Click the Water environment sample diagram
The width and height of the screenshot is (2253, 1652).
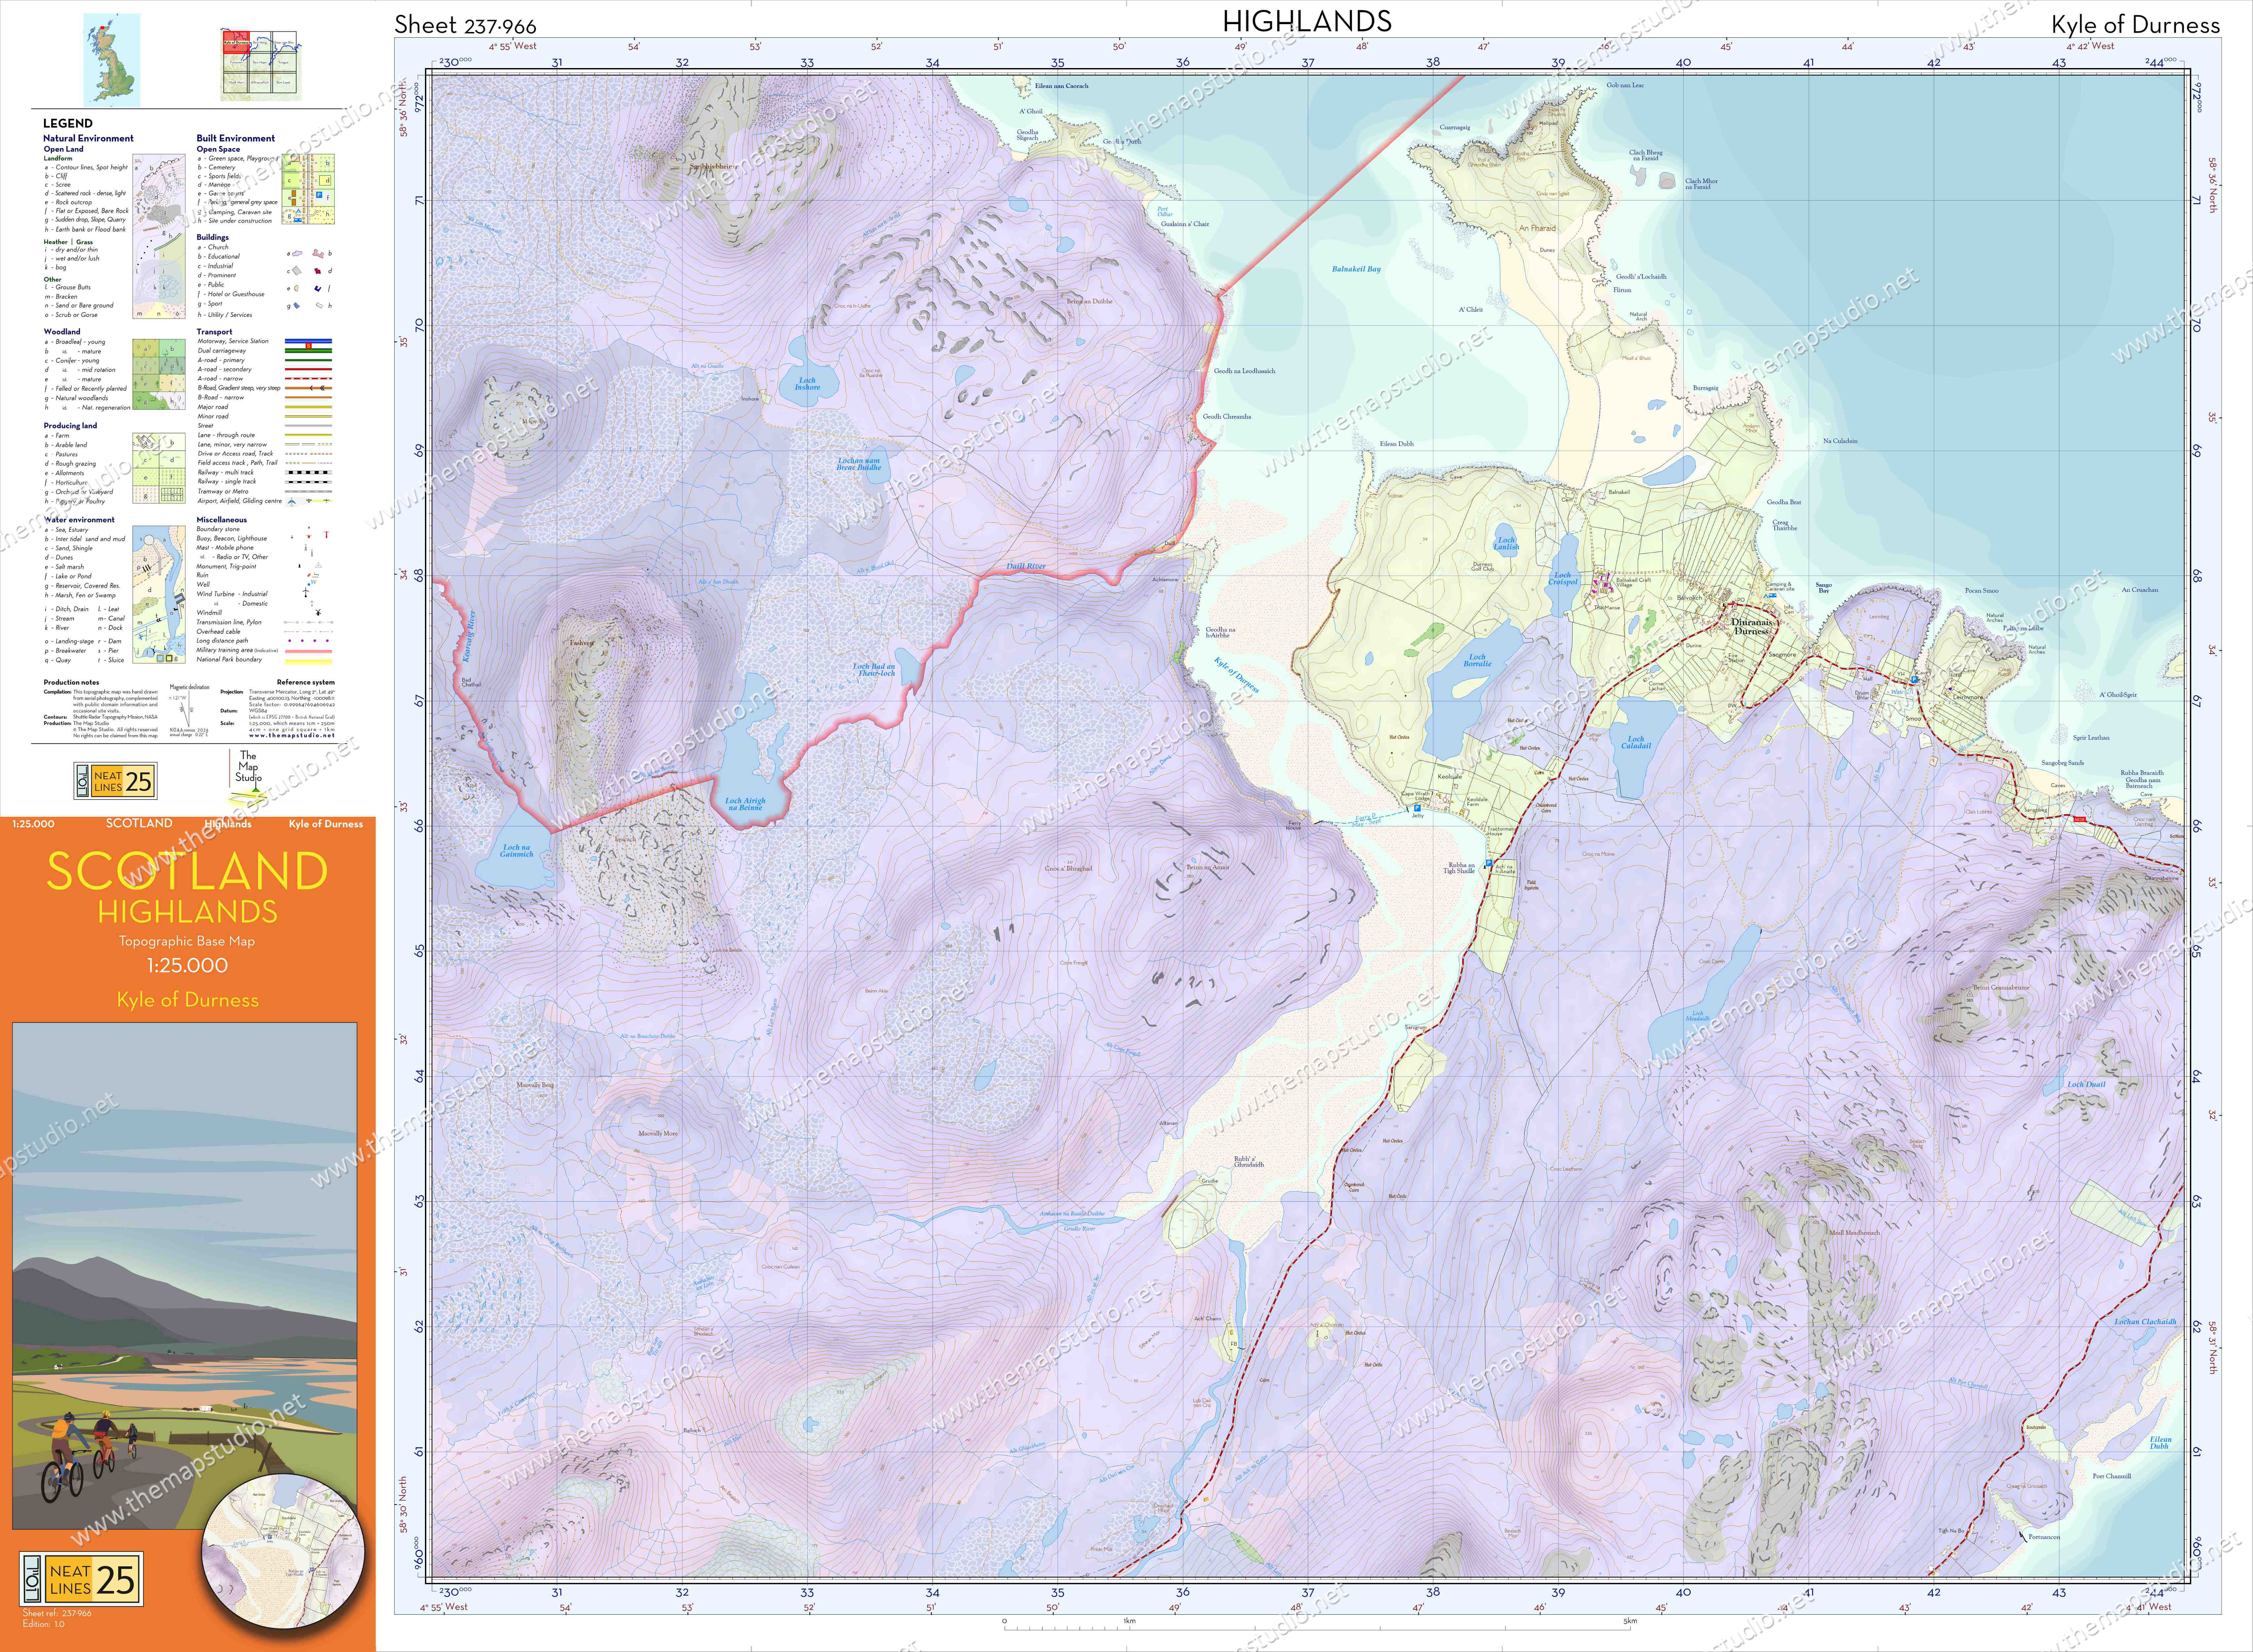[159, 594]
